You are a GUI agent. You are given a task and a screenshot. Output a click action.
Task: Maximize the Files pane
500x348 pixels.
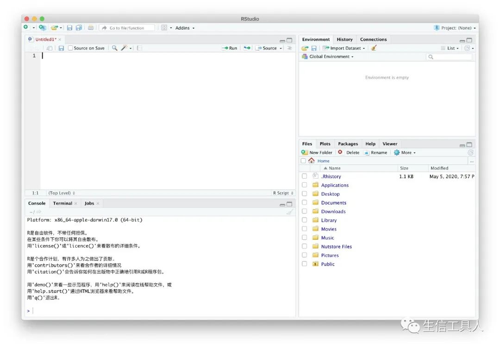click(469, 145)
